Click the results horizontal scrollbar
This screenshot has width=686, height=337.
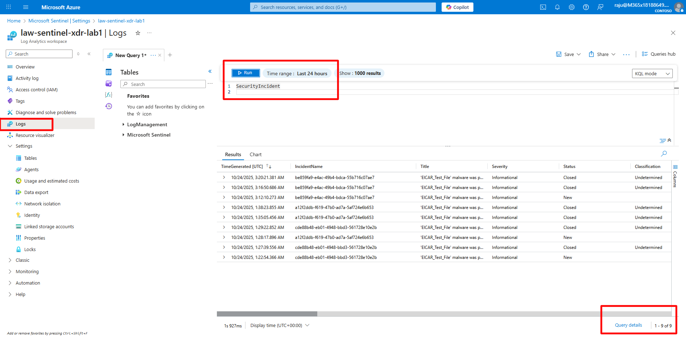pos(267,314)
